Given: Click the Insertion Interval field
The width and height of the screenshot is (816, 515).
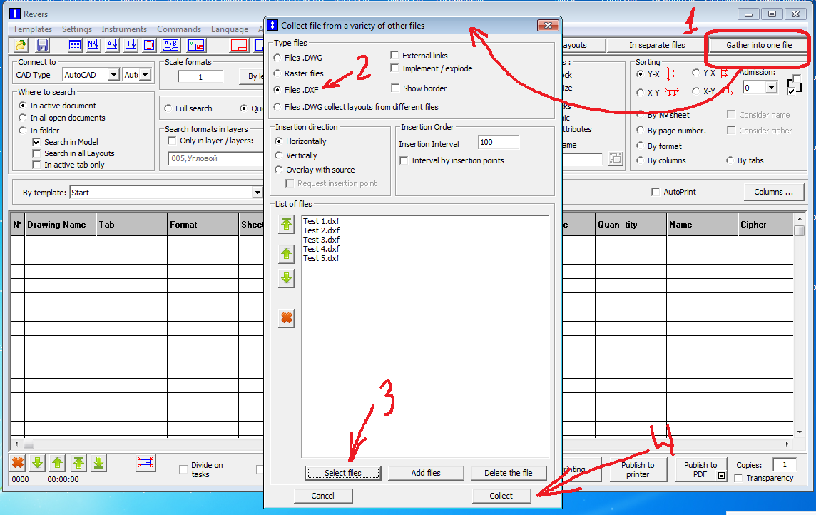Looking at the screenshot, I should (498, 143).
